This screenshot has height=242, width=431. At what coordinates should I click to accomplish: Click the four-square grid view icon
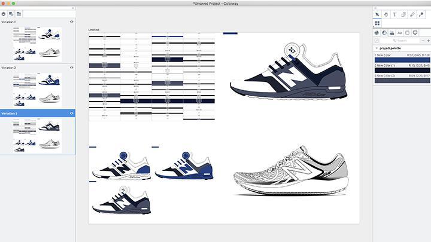point(377,23)
